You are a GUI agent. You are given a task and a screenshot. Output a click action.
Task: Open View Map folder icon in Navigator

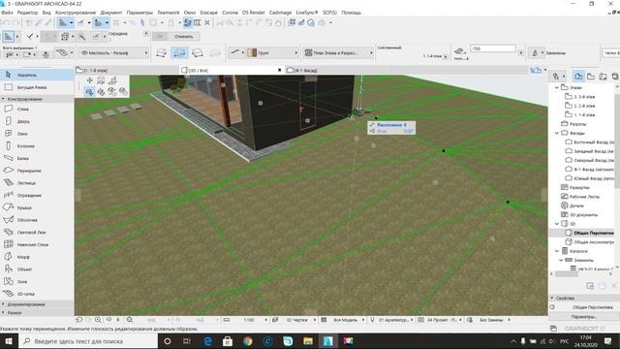pyautogui.click(x=591, y=77)
